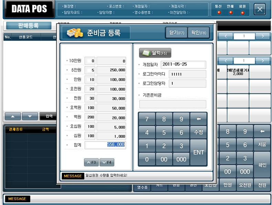272x205 pixels.
Task: Go to next page in top-right pager
Action: (262, 36)
